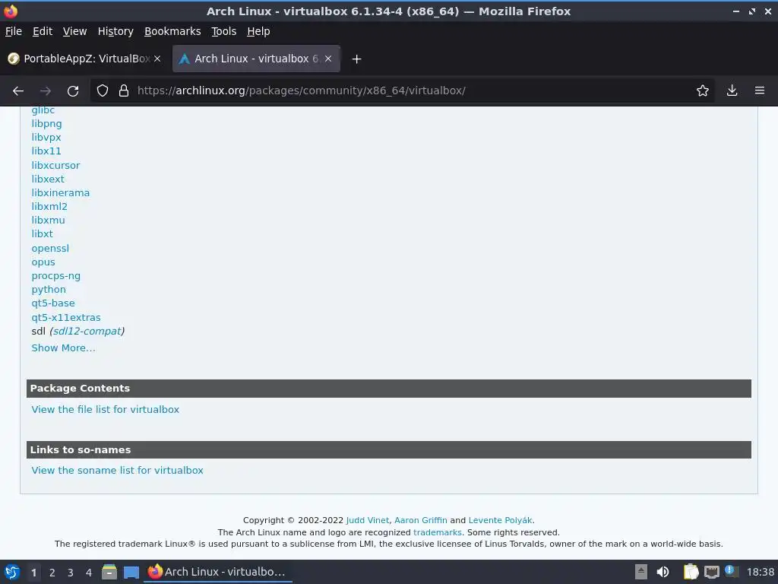The height and width of the screenshot is (584, 778).
Task: Open the trademarks policy link
Action: point(437,532)
